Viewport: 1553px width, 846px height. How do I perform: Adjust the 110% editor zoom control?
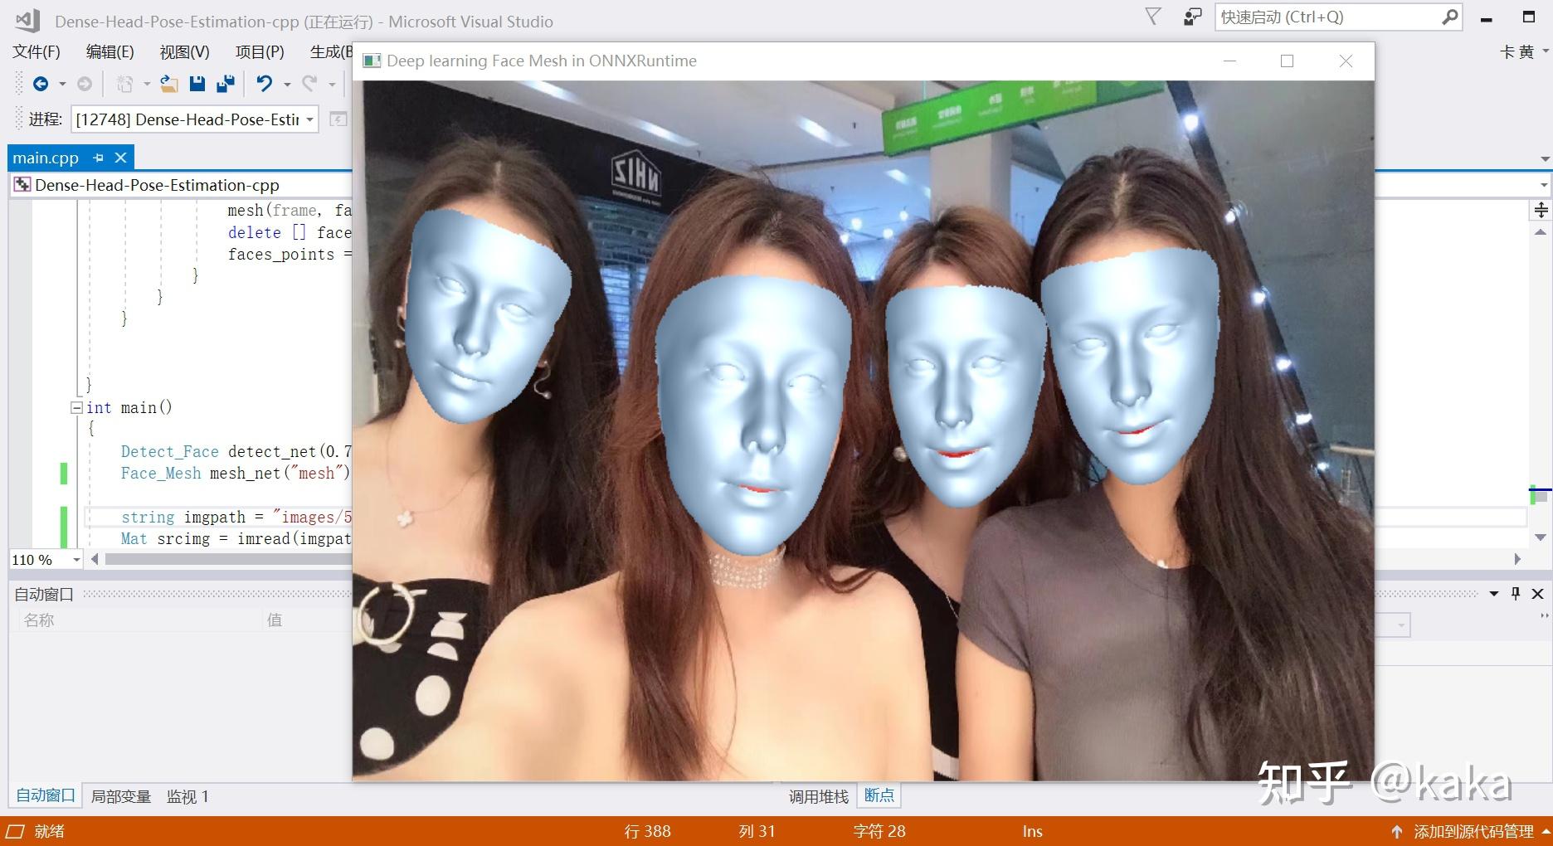[x=45, y=559]
